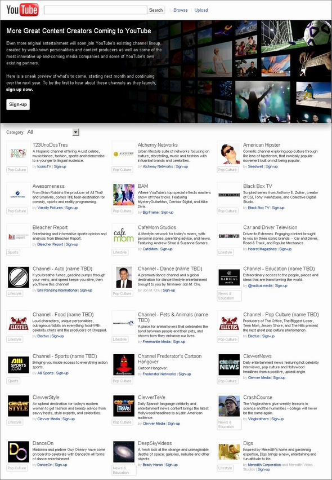Open the Category dropdown showing All
The image size is (332, 480).
coord(53,132)
